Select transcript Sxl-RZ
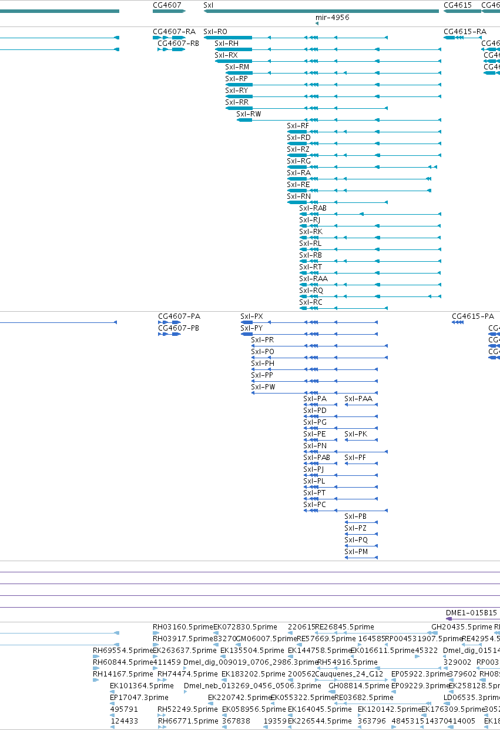Viewport: 500px width, 730px height. tap(298, 149)
